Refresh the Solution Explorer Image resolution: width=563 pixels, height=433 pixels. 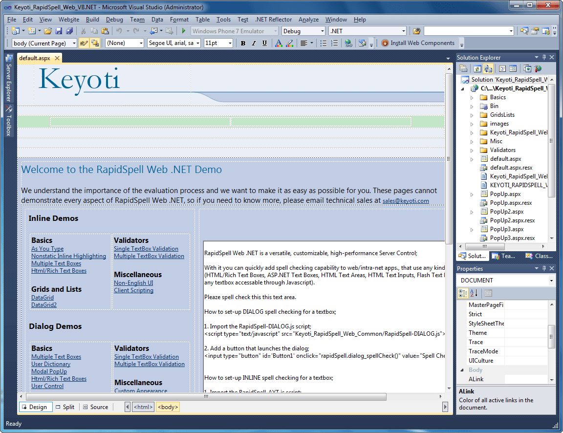[x=477, y=68]
